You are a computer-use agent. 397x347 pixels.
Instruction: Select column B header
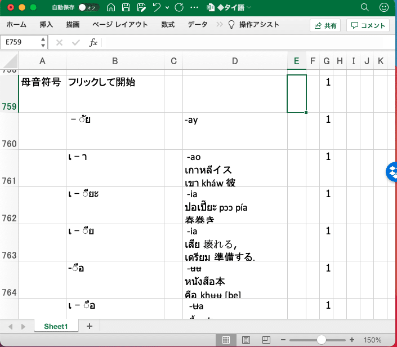tap(115, 61)
